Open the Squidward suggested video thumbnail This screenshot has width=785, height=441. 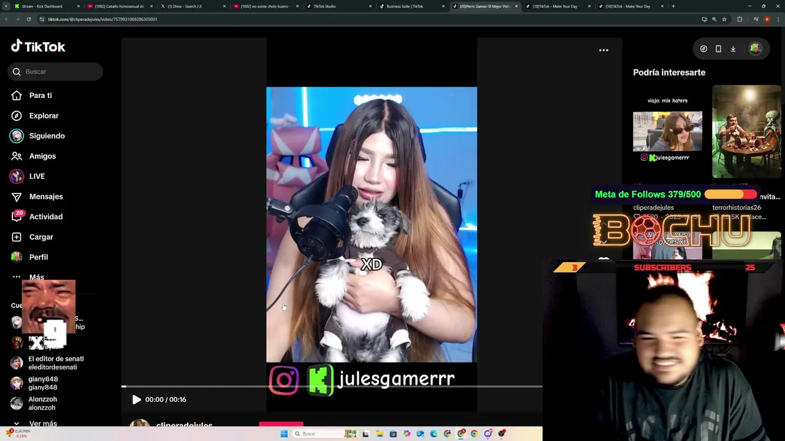pos(746,132)
